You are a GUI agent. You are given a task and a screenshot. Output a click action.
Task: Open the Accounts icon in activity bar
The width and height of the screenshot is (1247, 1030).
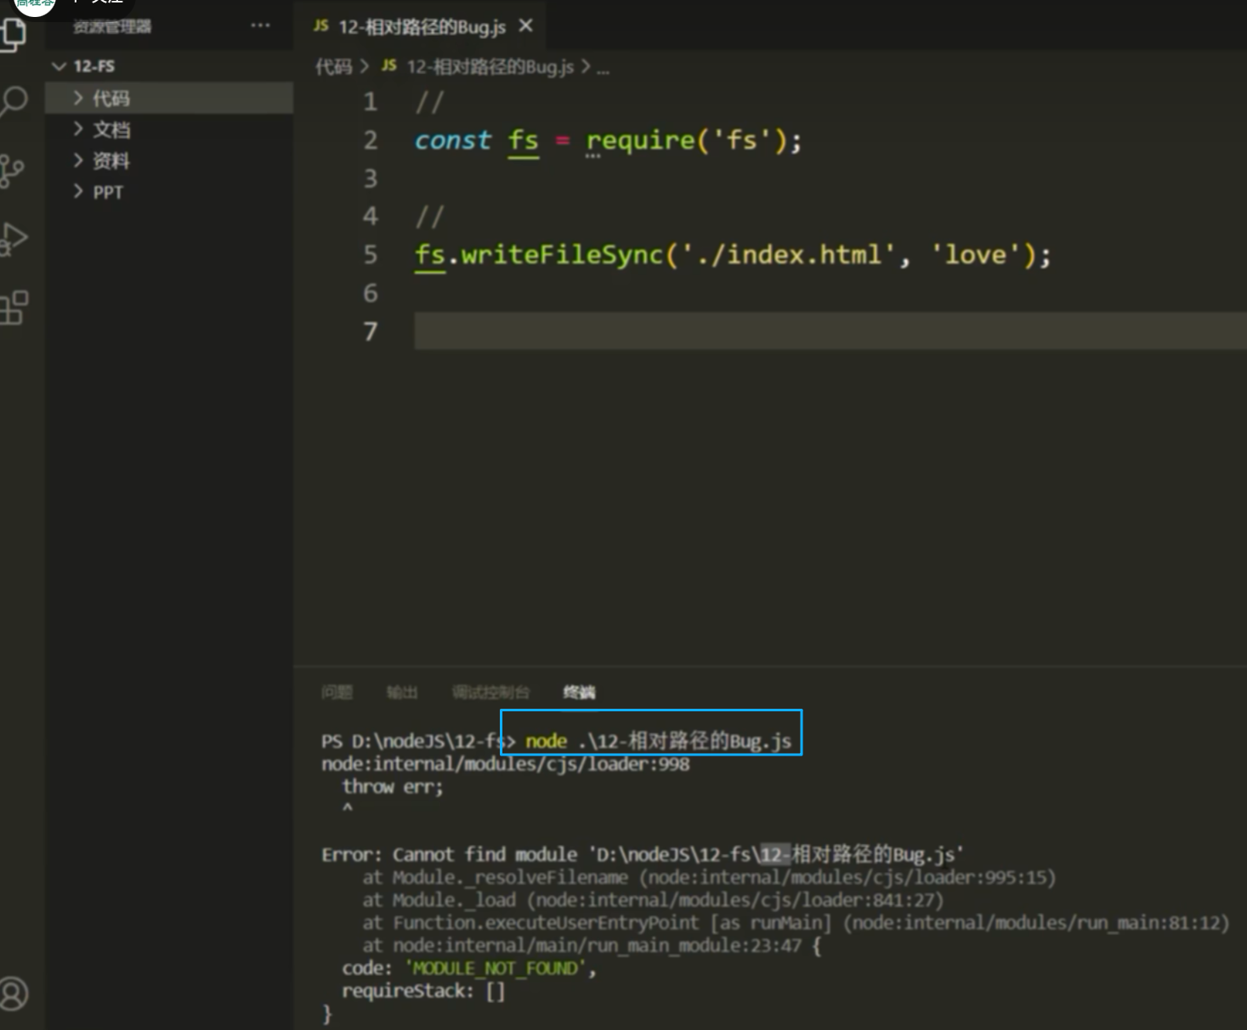pos(13,993)
